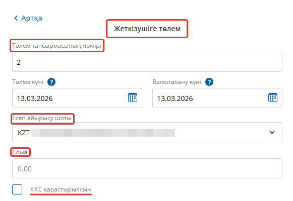This screenshot has height=201, width=293.
Task: Click the Төлем күні label text
Action: 28,82
